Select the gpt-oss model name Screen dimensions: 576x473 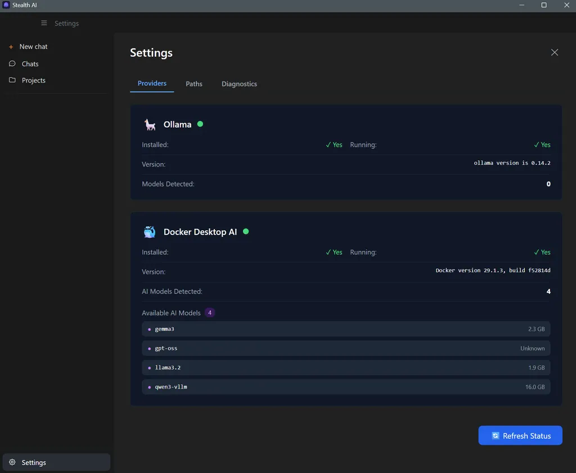[166, 348]
